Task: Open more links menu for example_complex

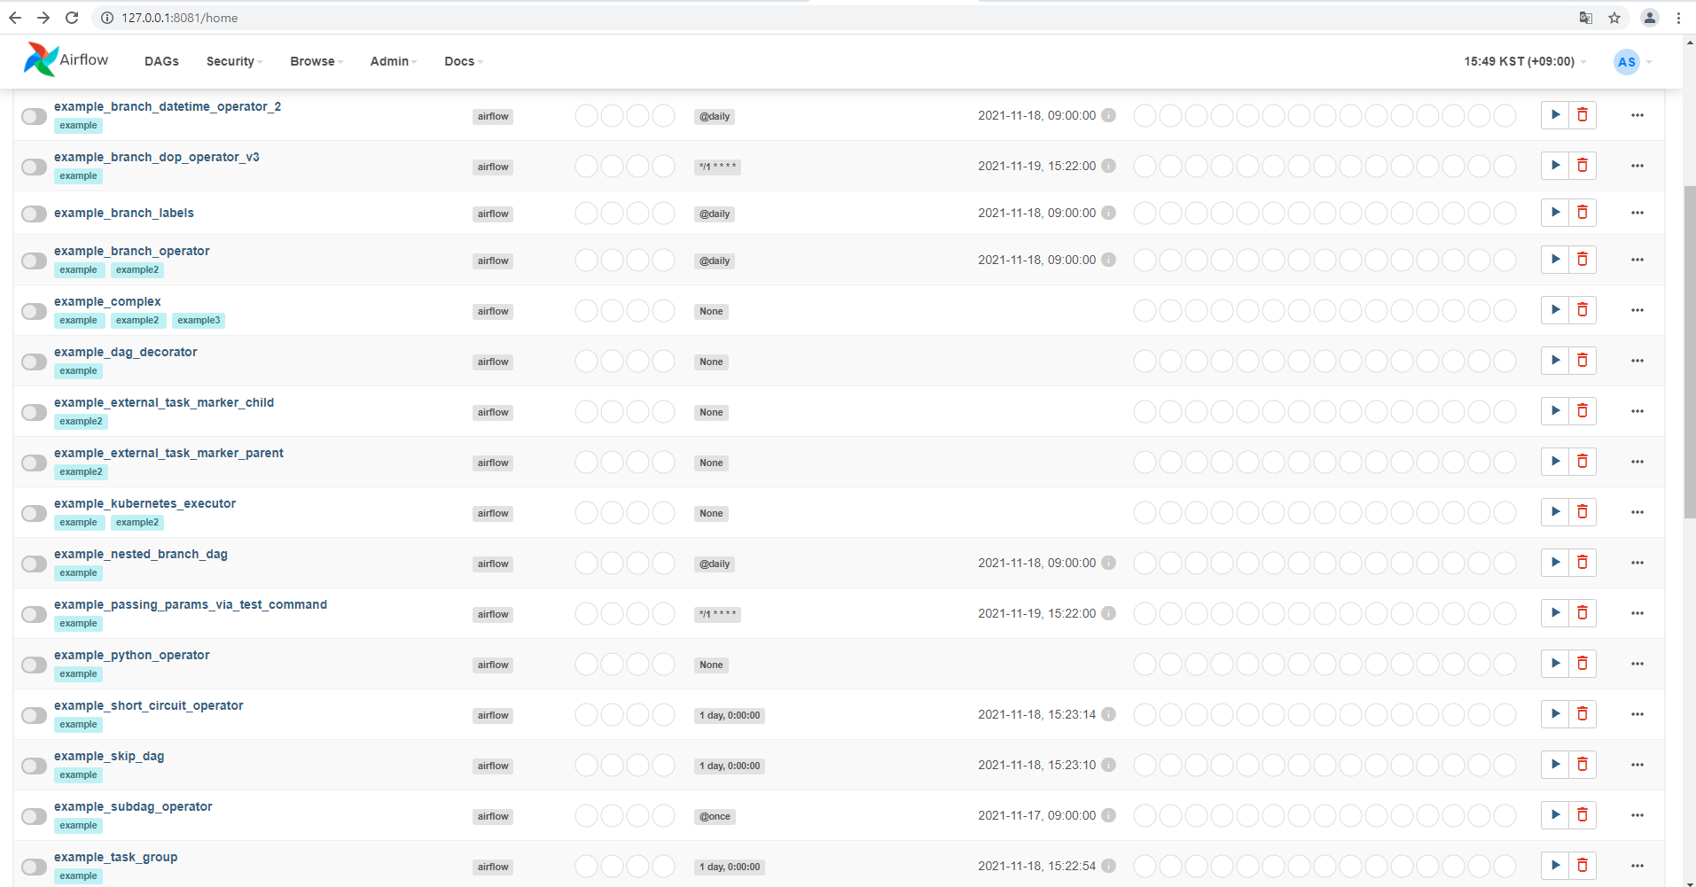Action: click(x=1637, y=310)
